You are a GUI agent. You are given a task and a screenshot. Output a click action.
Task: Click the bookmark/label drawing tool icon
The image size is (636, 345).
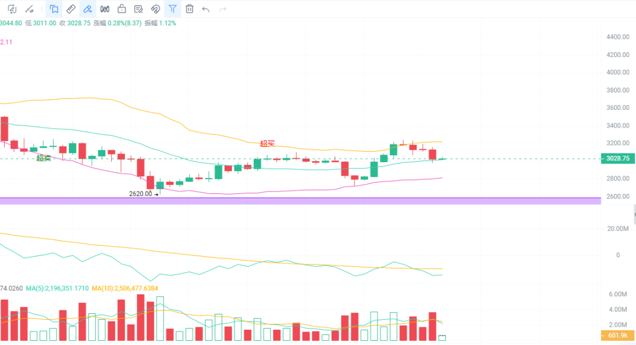click(x=54, y=9)
